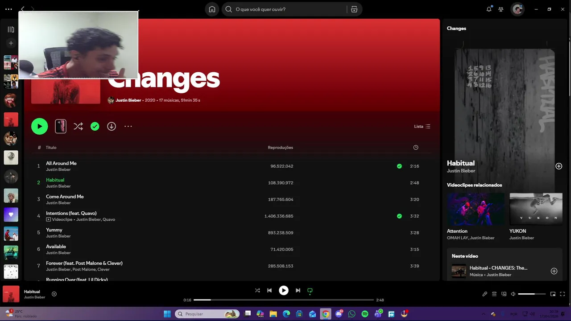This screenshot has width=571, height=321.
Task: Open Google Chrome from the taskbar
Action: [326, 314]
